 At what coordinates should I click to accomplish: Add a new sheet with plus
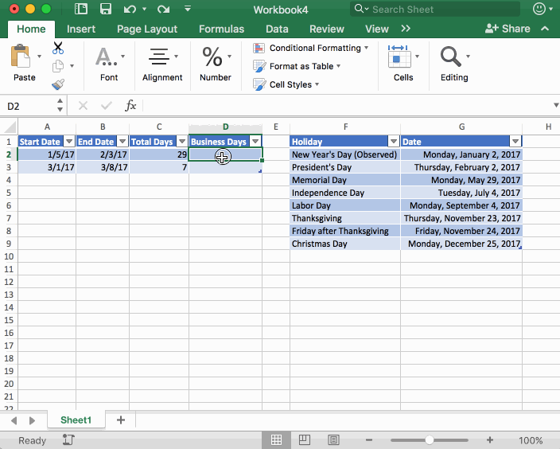coord(121,420)
